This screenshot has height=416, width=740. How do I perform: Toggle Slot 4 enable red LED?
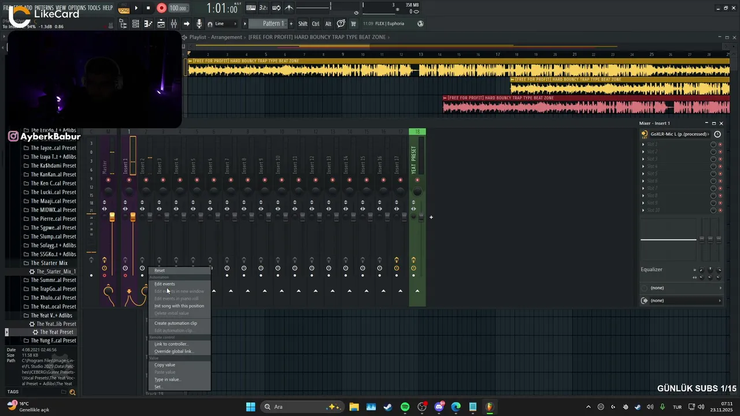click(x=720, y=166)
